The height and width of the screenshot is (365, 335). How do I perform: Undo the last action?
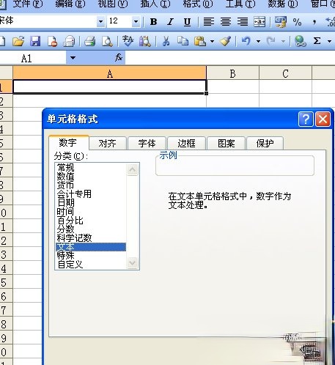click(246, 41)
